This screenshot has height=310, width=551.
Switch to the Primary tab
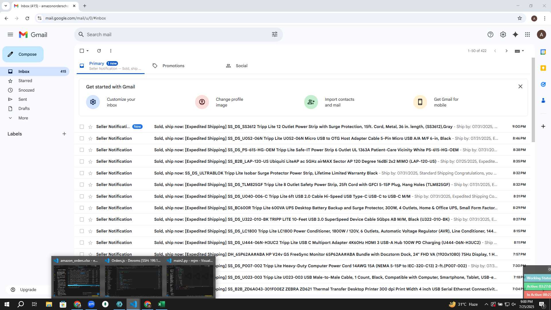(110, 66)
